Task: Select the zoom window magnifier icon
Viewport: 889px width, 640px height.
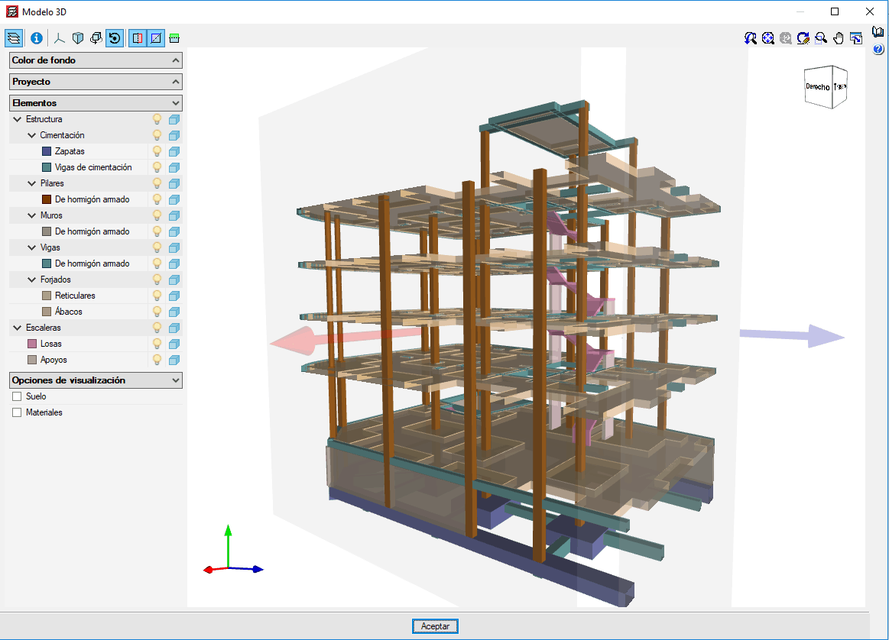Action: tap(820, 38)
